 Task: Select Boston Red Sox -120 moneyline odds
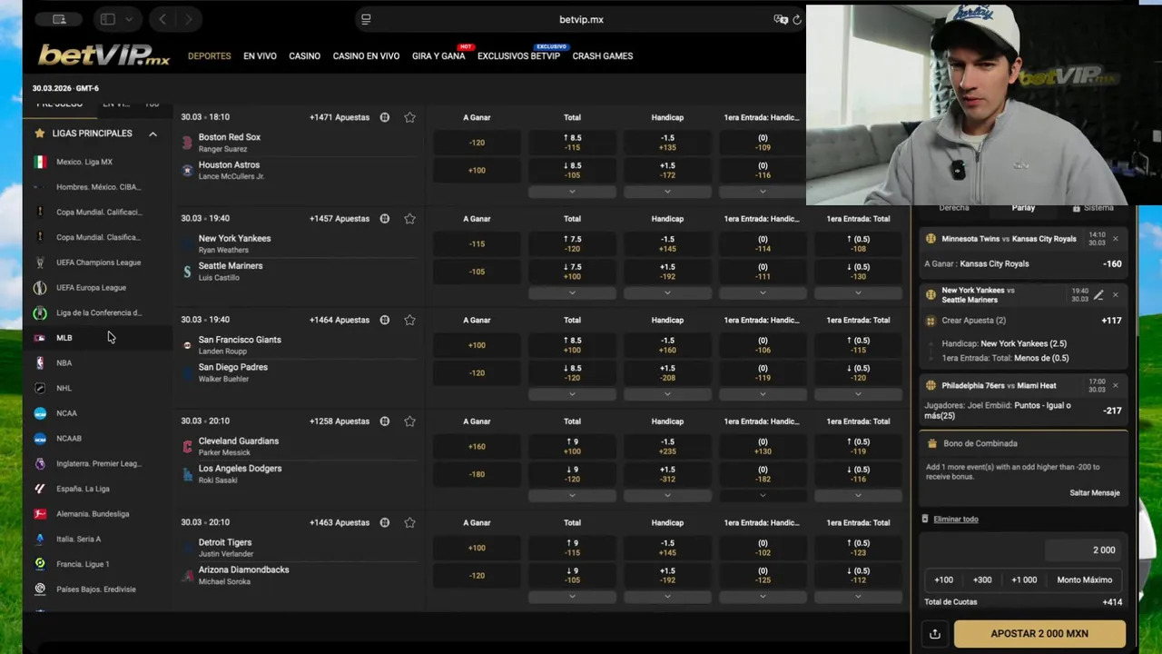(477, 143)
